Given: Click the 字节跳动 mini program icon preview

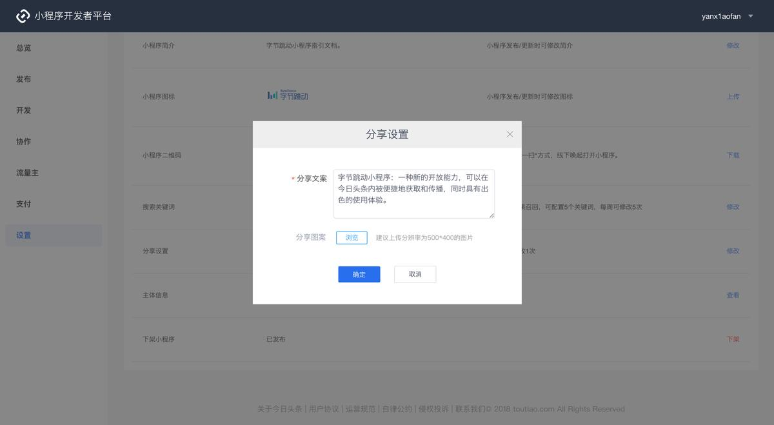Looking at the screenshot, I should tap(288, 95).
